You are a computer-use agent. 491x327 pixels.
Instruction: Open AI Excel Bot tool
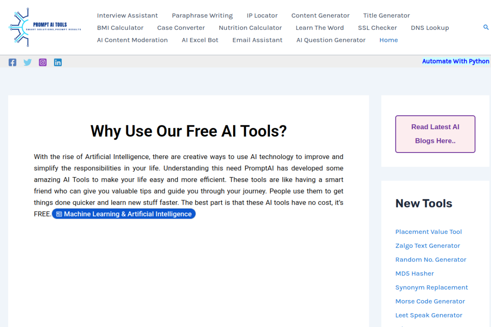200,40
